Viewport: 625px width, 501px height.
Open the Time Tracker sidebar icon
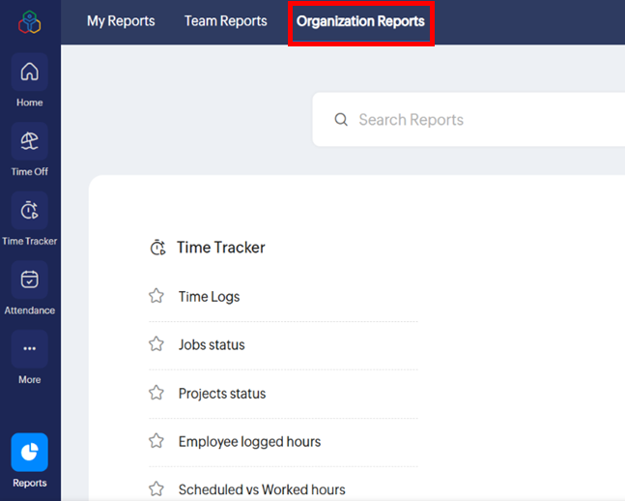(29, 211)
